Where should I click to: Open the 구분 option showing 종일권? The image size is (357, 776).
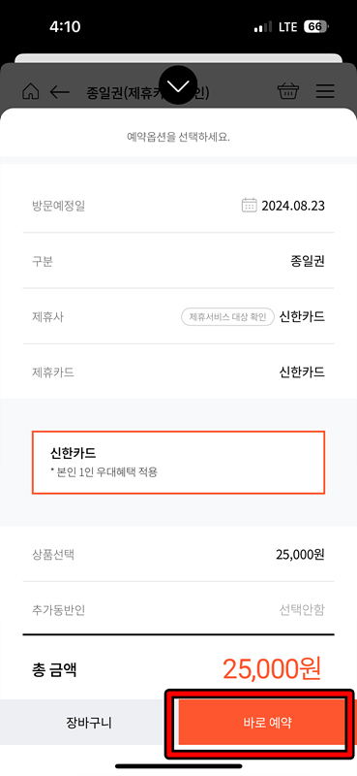click(178, 261)
